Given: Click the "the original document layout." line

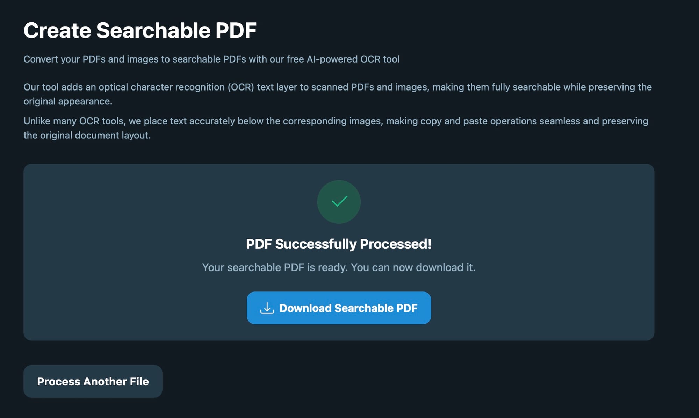Looking at the screenshot, I should (87, 135).
